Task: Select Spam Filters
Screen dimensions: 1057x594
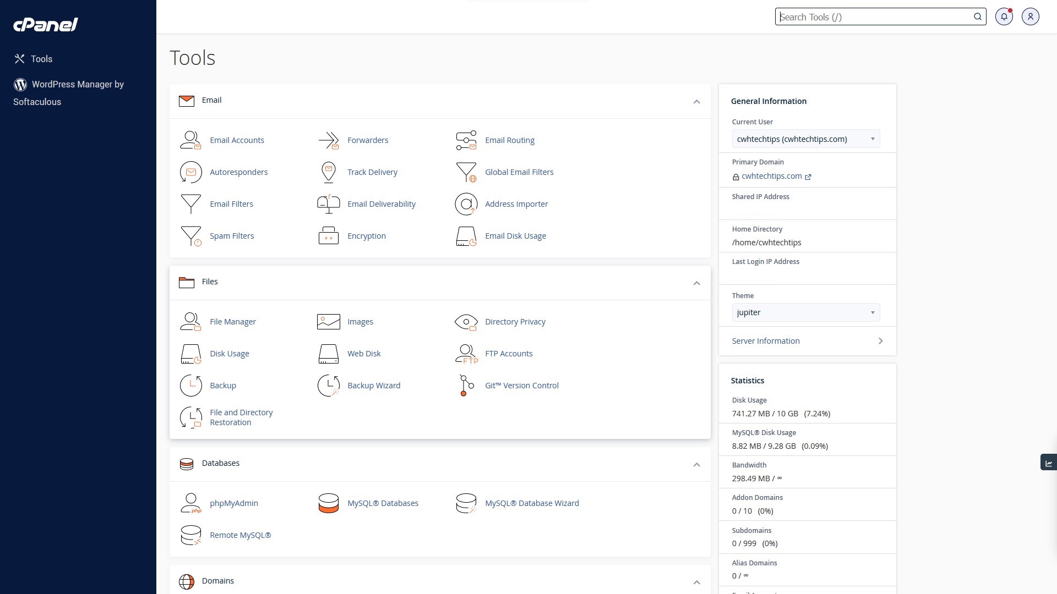Action: (x=232, y=236)
